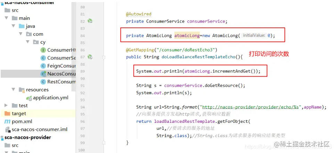Open the nacos-provider URL link in code
The image size is (335, 153).
point(251,107)
